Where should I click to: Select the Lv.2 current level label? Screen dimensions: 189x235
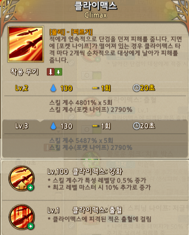click(22, 88)
